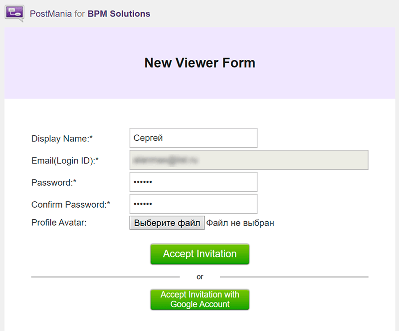Viewport: 399px width, 331px height.
Task: Click the Display Name label
Action: pyautogui.click(x=62, y=139)
